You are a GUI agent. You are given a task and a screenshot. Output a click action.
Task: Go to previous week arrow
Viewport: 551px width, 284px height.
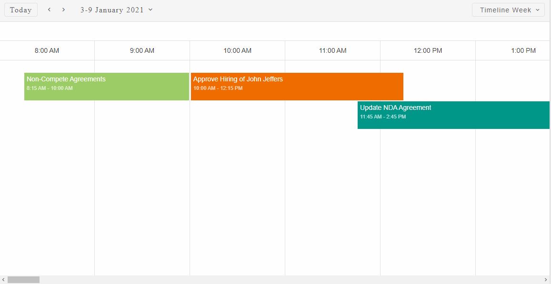(x=49, y=10)
